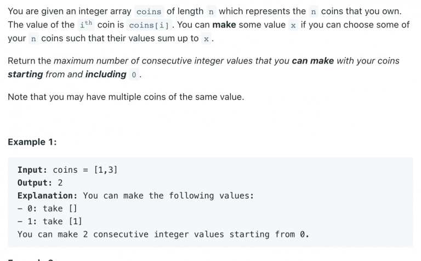This screenshot has height=261, width=421.
Task: Click the bold word "make" before "some value"
Action: [x=224, y=25]
